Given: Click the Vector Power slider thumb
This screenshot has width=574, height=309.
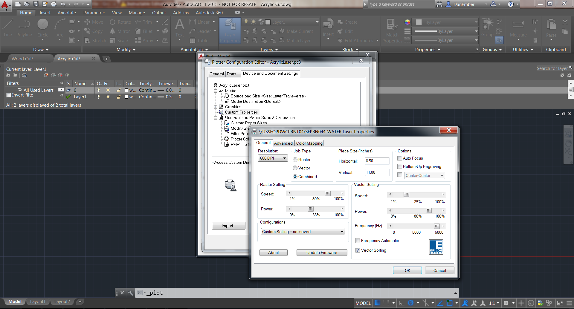Looking at the screenshot, I should tap(429, 211).
